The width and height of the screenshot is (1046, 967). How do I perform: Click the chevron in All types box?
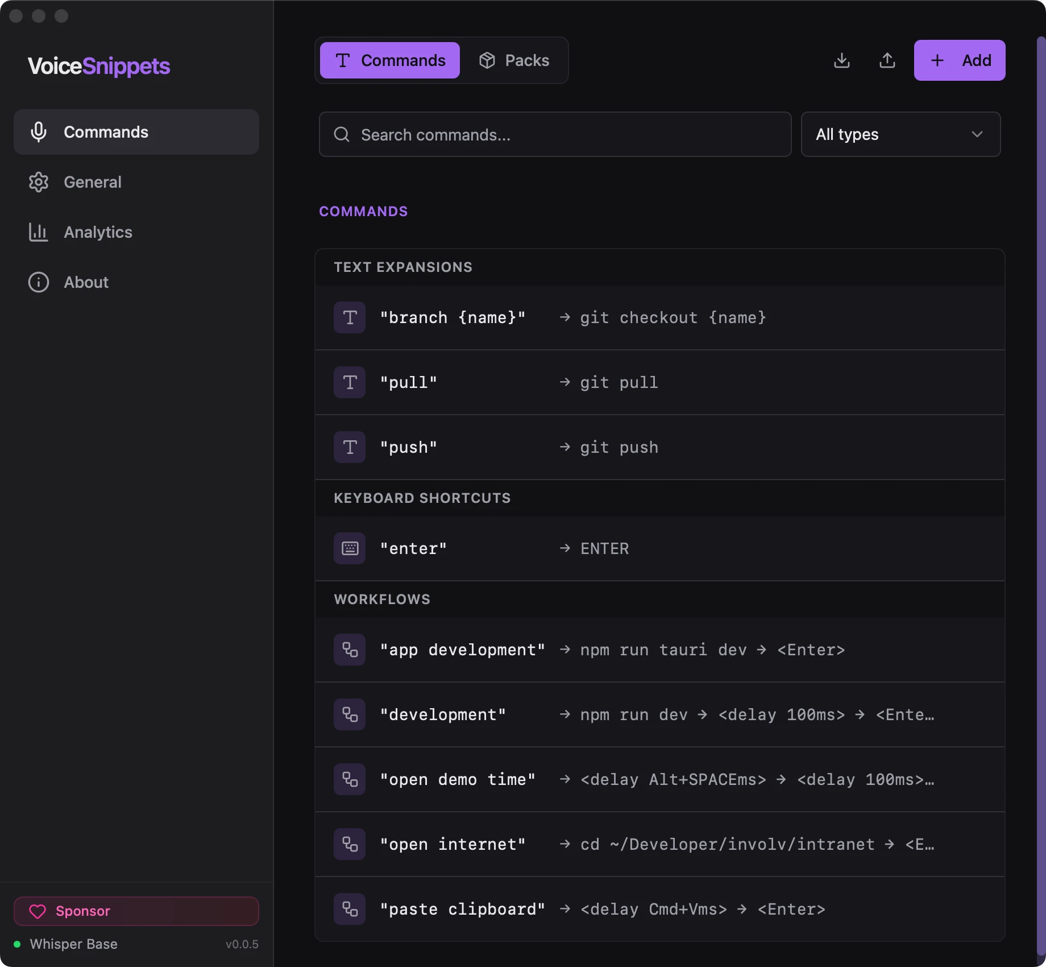pos(977,134)
